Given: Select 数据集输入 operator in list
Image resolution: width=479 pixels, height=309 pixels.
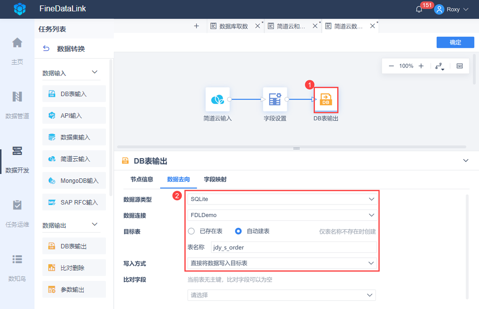Looking at the screenshot, I should (x=74, y=137).
